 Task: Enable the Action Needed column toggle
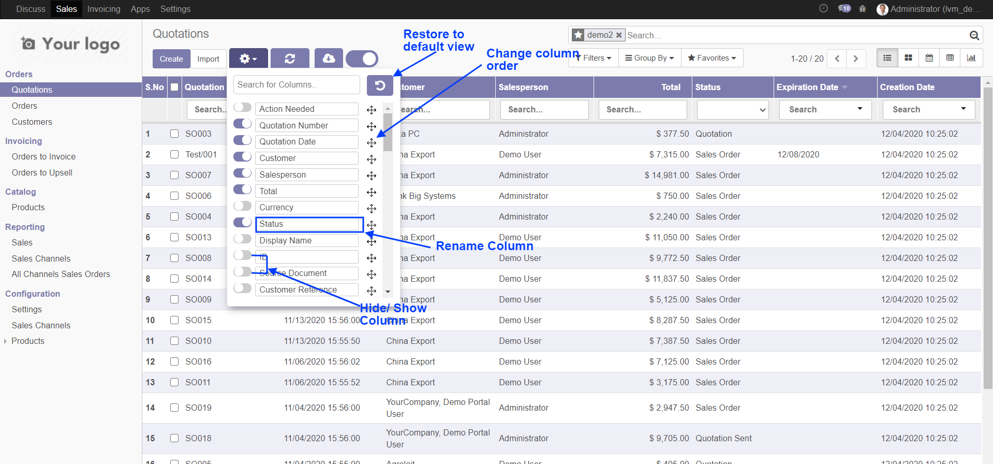242,108
